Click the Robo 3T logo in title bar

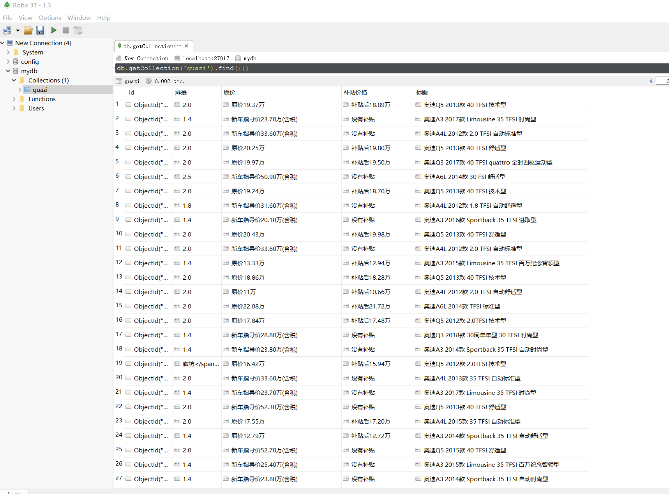coord(7,5)
